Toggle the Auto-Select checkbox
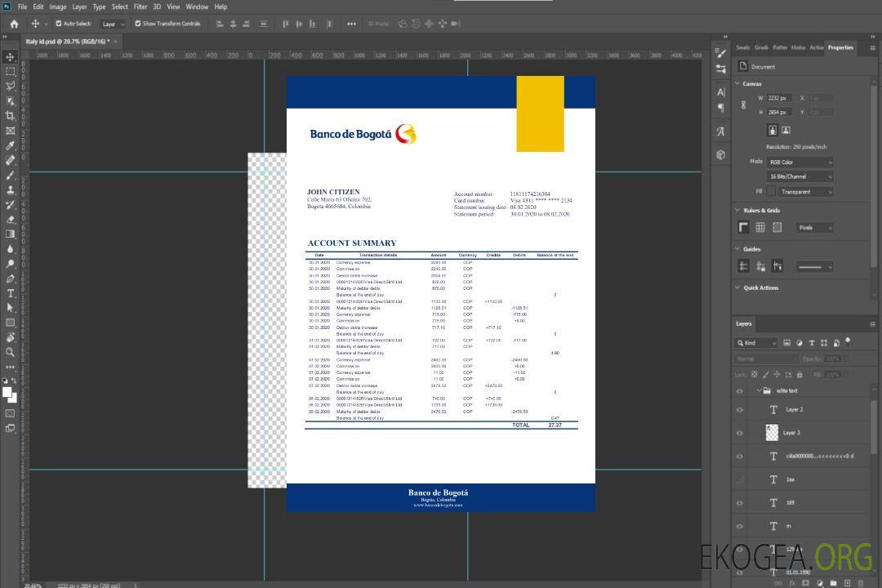Screen dimensions: 882x588 coord(59,24)
